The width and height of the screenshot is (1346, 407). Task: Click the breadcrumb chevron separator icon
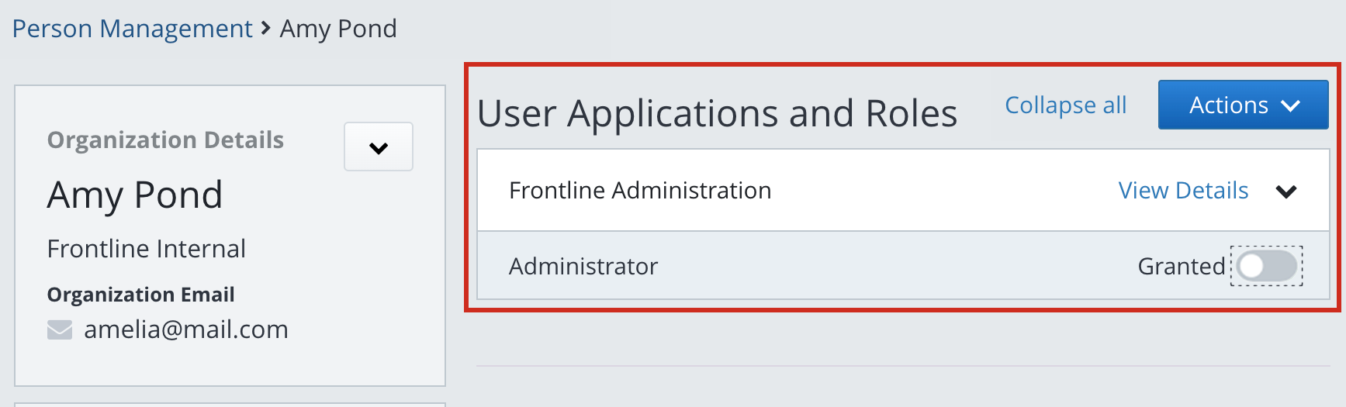pyautogui.click(x=266, y=29)
